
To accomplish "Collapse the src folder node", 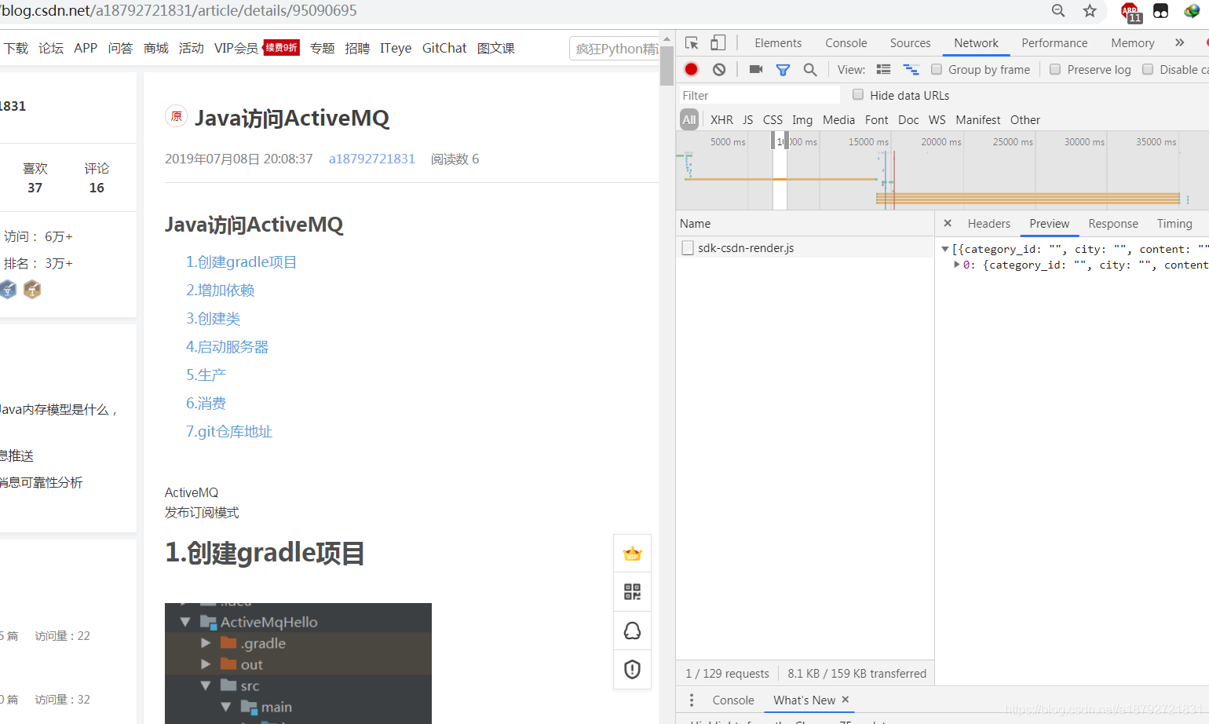I will click(206, 686).
